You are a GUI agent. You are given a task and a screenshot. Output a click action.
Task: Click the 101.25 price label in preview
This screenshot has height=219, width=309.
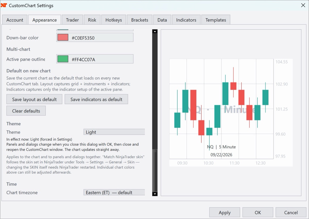pyautogui.click(x=282, y=109)
